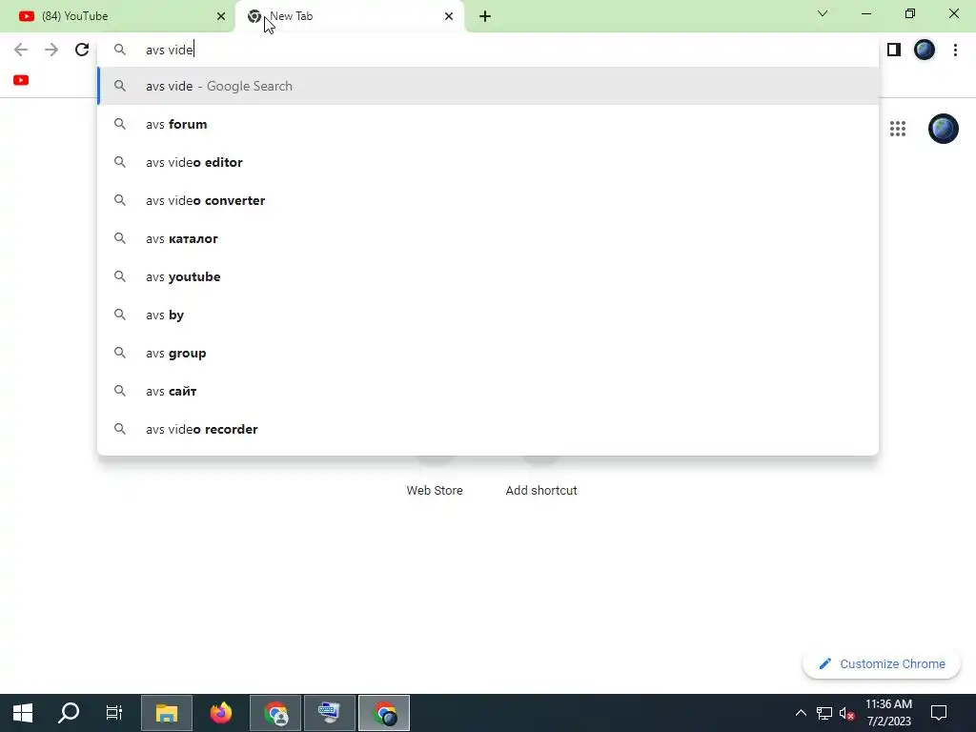Screen dimensions: 976x732
Task: Select the 'avs сайт' suggestion
Action: click(488, 391)
